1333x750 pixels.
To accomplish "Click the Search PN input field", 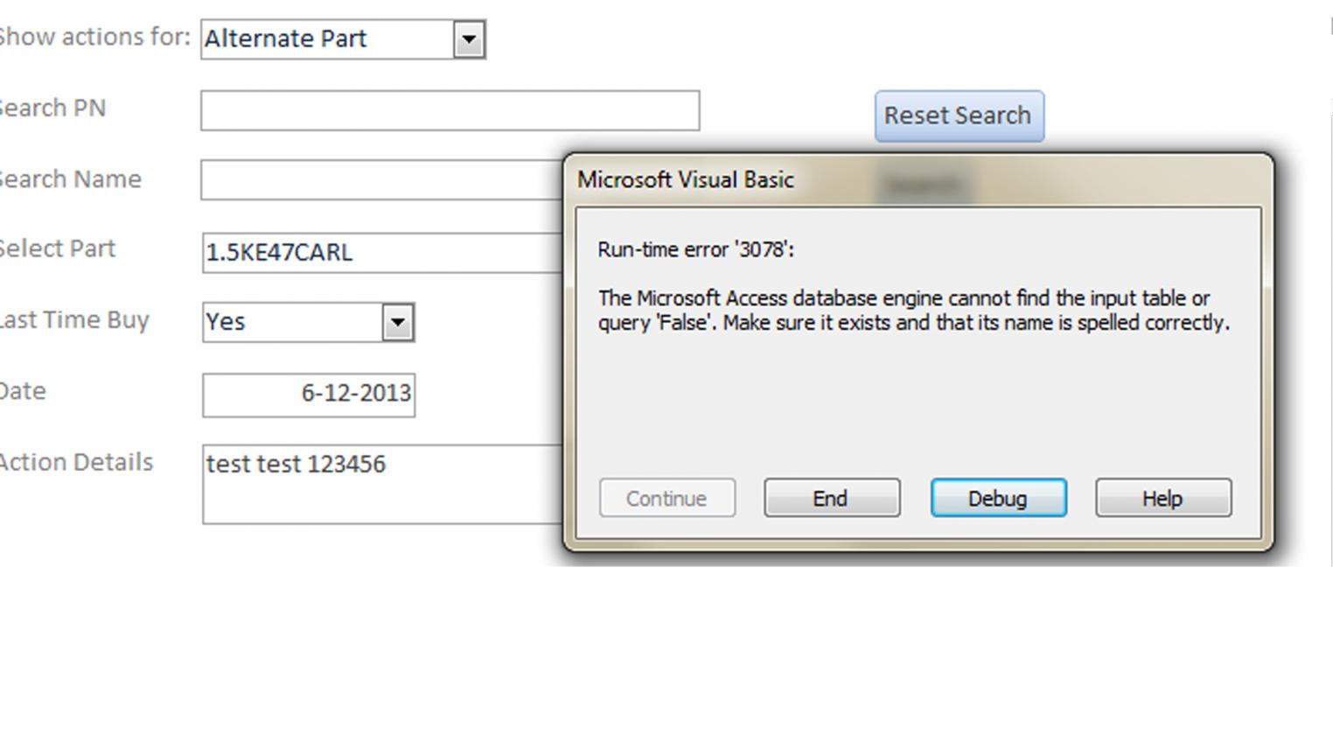I will (450, 110).
